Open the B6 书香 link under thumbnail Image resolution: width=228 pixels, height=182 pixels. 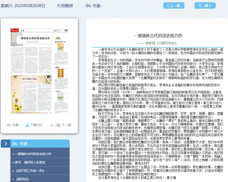pyautogui.click(x=13, y=125)
